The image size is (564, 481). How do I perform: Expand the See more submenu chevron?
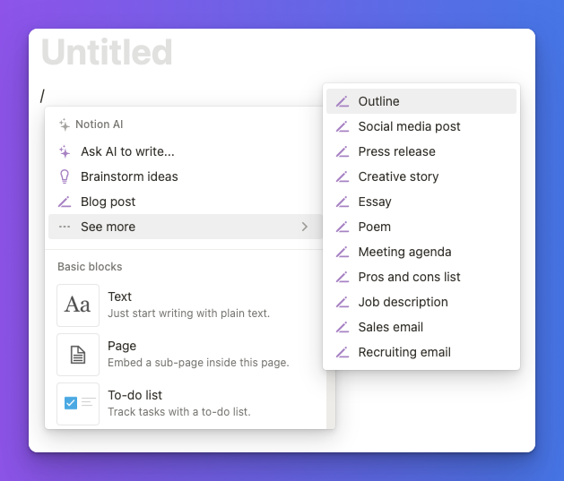[x=305, y=227]
